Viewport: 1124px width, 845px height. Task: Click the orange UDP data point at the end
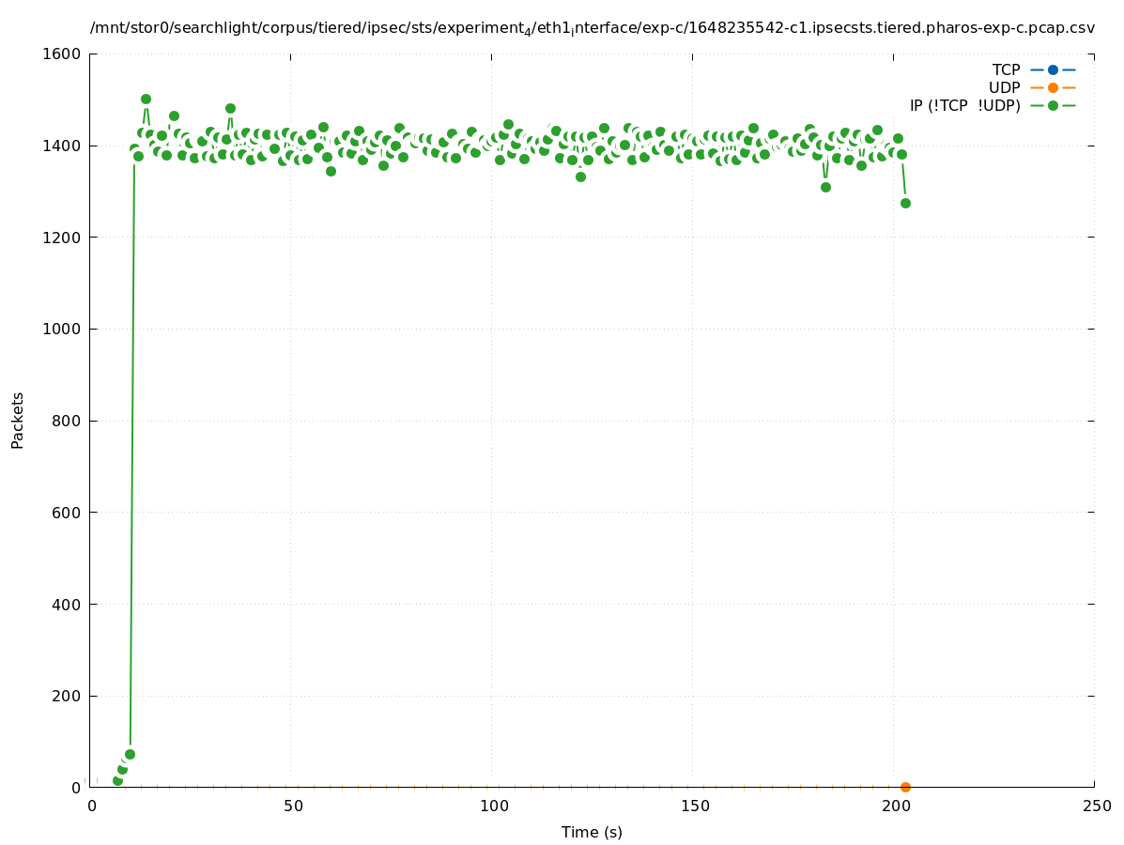click(905, 787)
